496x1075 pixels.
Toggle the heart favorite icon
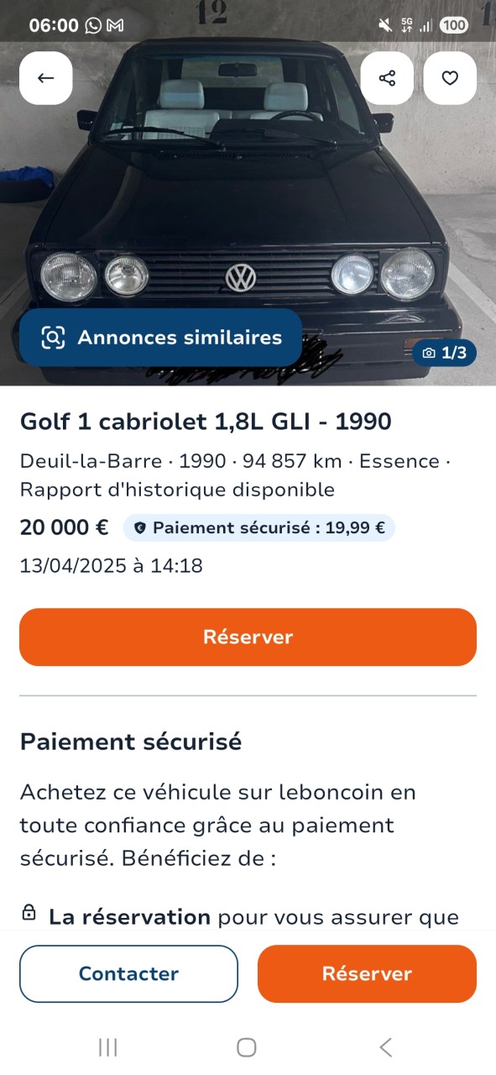(450, 78)
